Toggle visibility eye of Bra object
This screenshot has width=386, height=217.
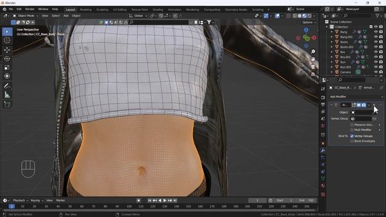coord(376,52)
